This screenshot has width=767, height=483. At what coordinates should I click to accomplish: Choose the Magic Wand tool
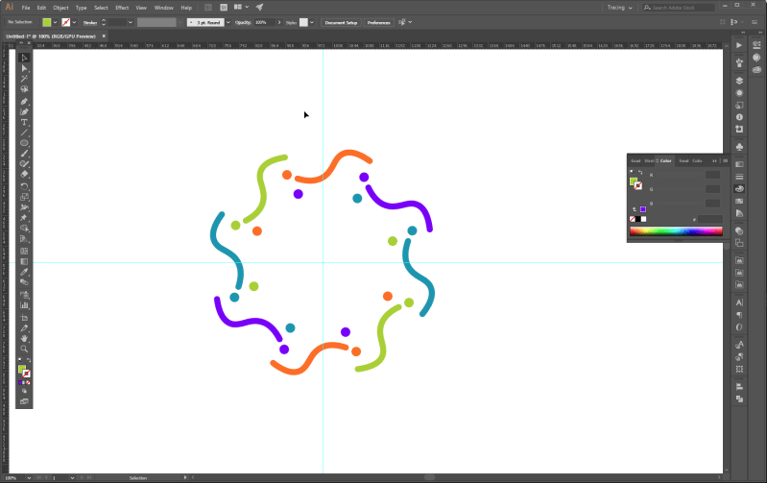[x=24, y=79]
